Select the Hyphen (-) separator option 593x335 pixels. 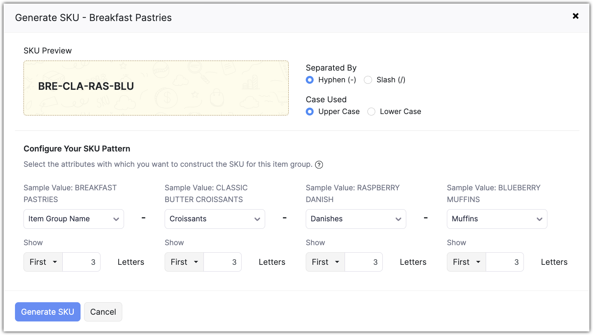tap(310, 80)
